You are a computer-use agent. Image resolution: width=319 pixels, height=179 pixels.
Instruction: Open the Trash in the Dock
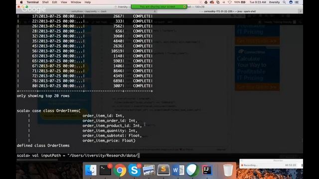(x=228, y=170)
